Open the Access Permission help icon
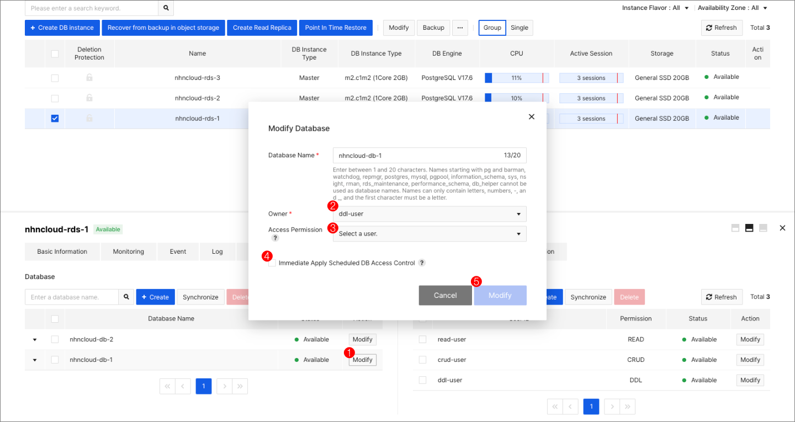The height and width of the screenshot is (422, 795). (x=275, y=238)
